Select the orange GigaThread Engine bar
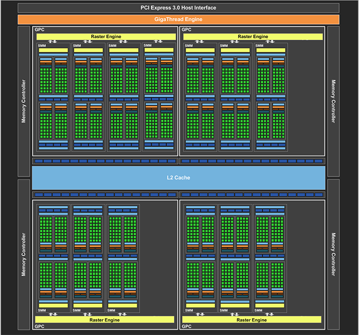 (179, 19)
